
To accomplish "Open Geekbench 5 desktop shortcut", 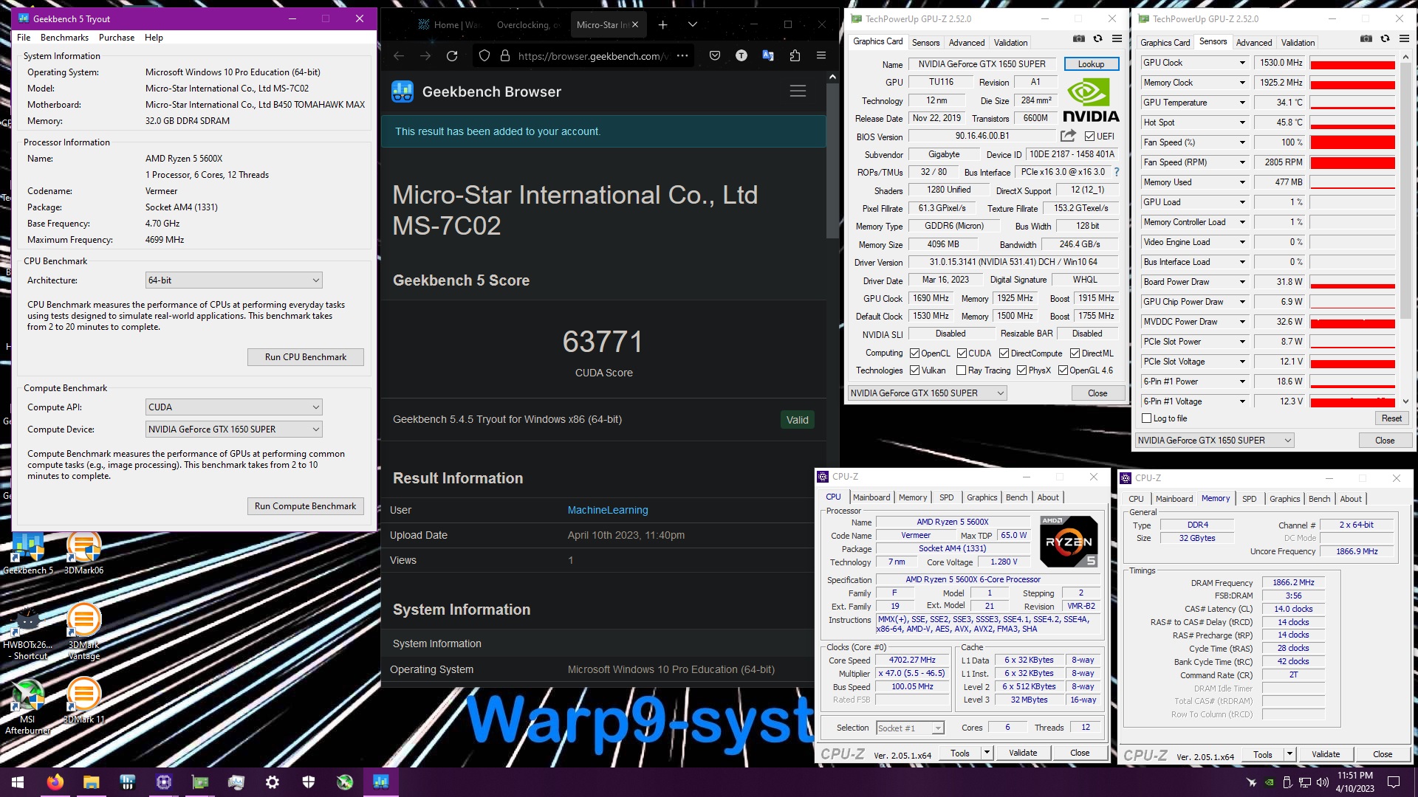I will pos(28,553).
